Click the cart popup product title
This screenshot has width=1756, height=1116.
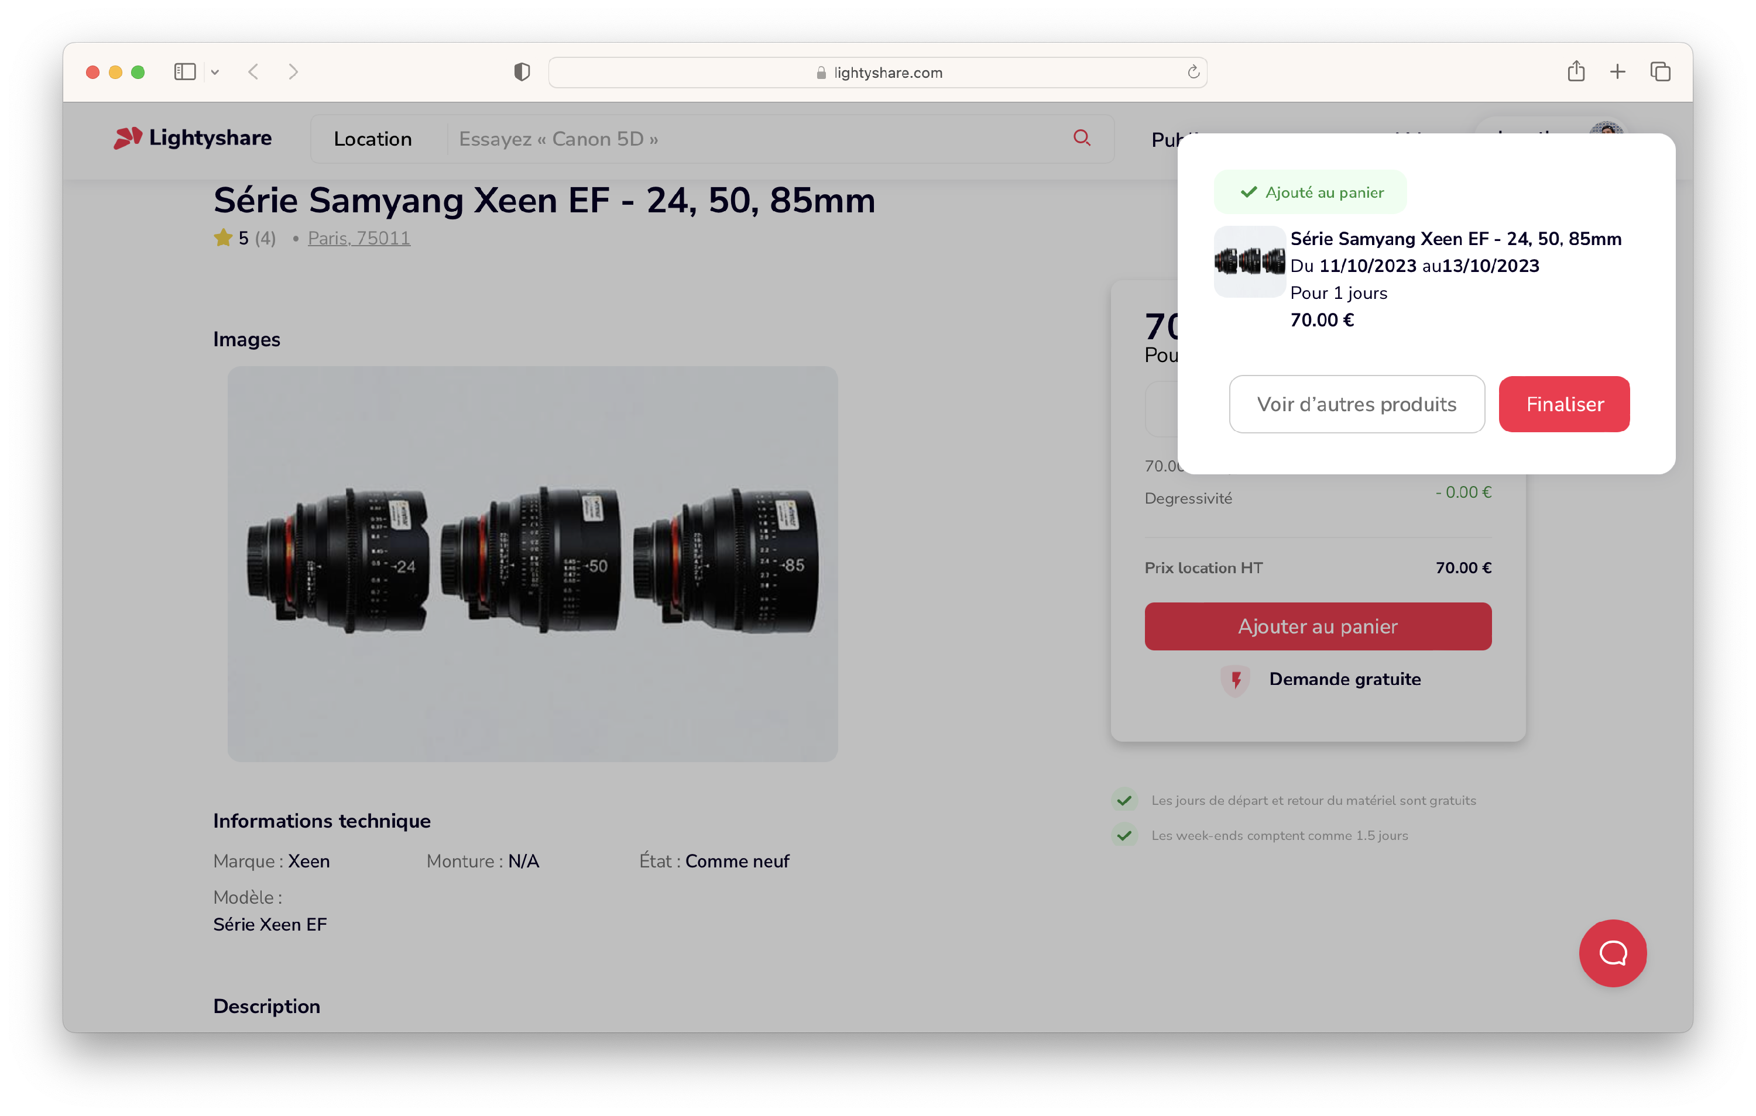click(1456, 239)
